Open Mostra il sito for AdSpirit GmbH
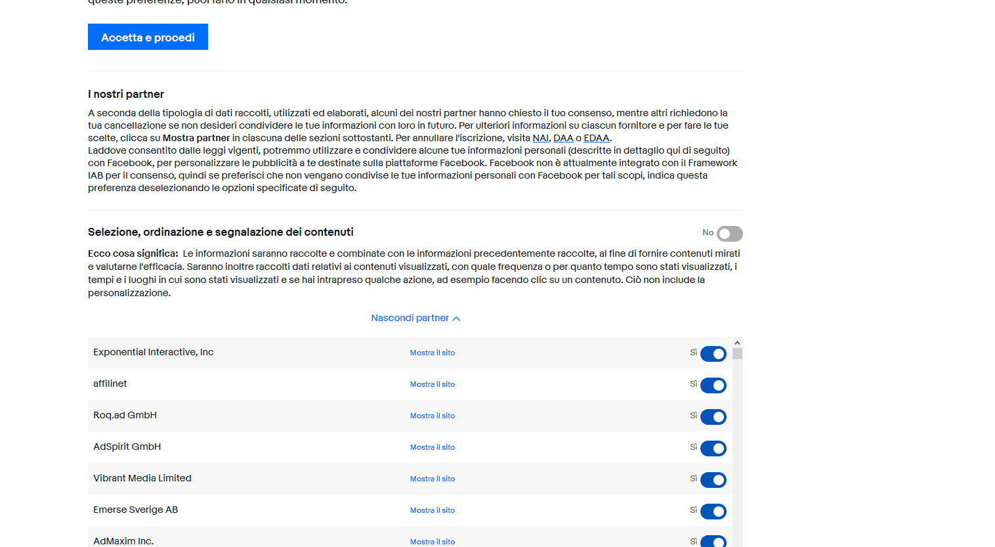995x547 pixels. 433,448
